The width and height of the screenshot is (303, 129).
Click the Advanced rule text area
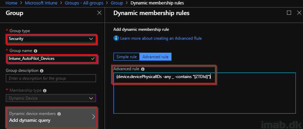(204, 93)
